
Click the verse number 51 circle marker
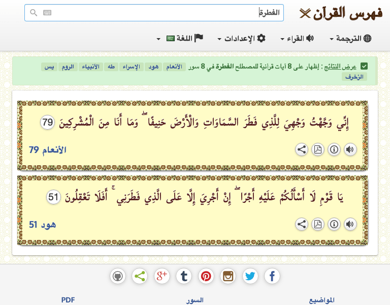click(x=53, y=197)
